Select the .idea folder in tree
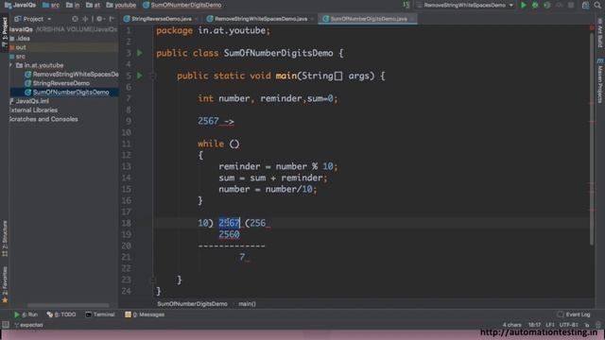Image resolution: width=605 pixels, height=340 pixels. click(x=20, y=38)
